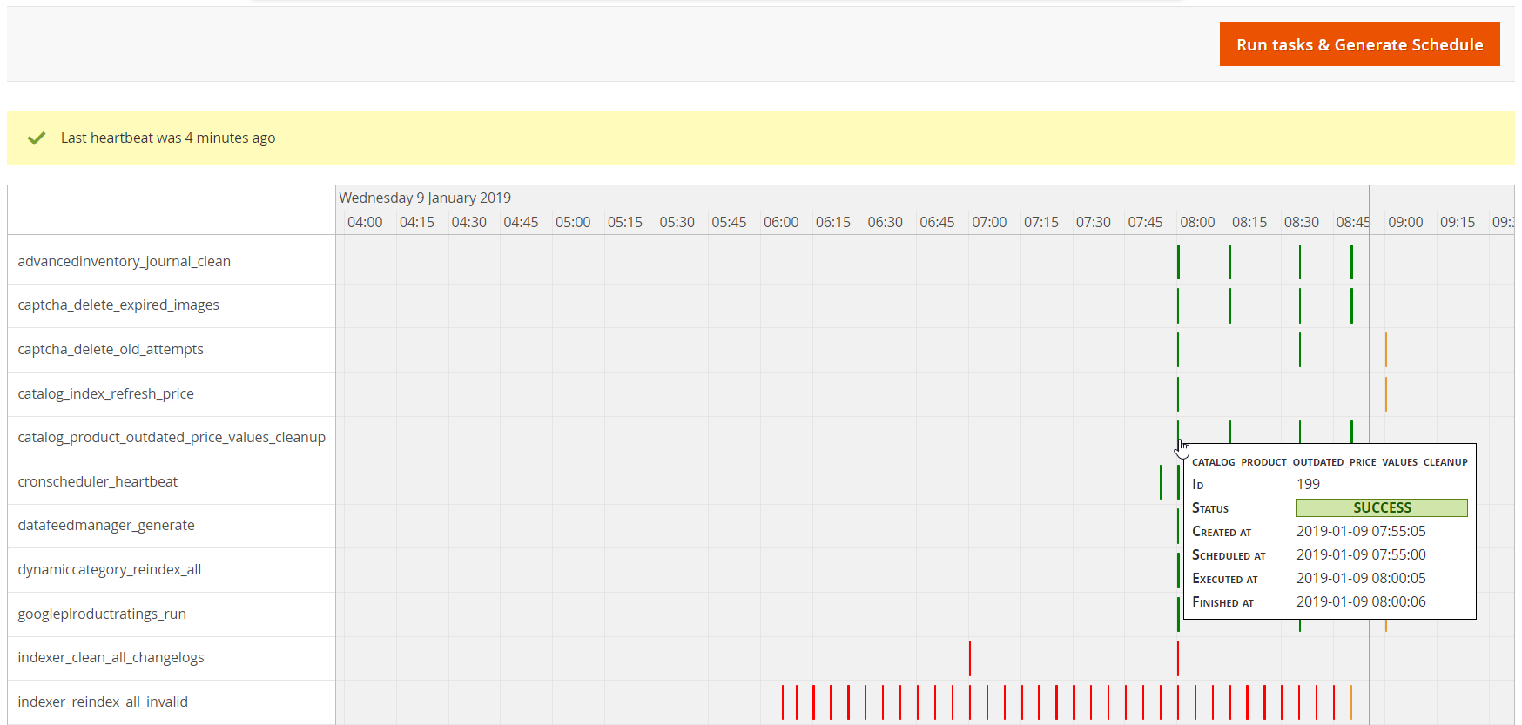Click the datafeedmanager_generate task label

106,525
